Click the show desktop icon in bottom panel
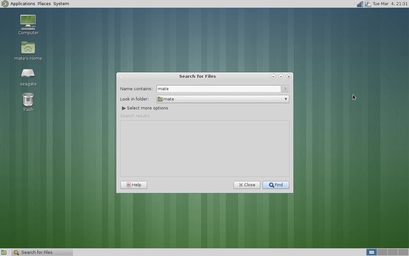This screenshot has height=256, width=409. 4,252
